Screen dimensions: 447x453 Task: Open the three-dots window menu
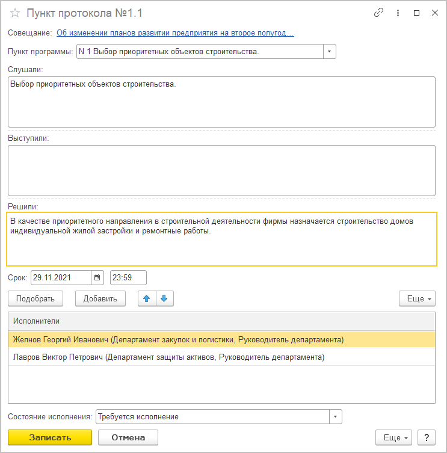coord(398,13)
